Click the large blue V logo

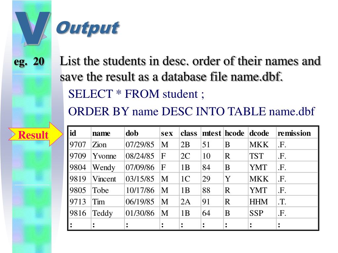pyautogui.click(x=33, y=28)
